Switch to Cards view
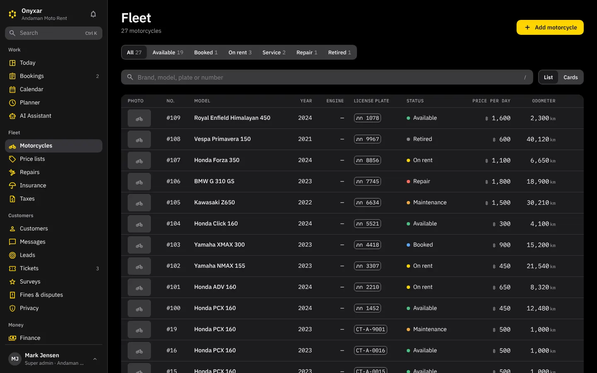Image resolution: width=597 pixels, height=373 pixels. point(570,78)
